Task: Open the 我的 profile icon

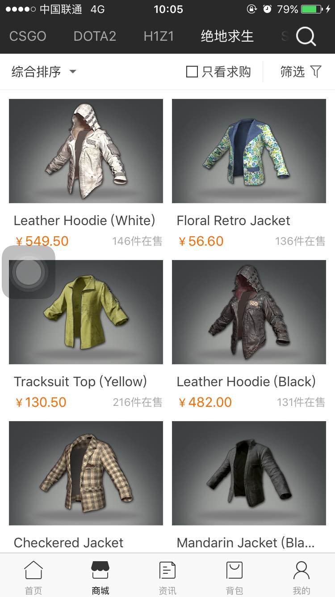Action: point(301,571)
